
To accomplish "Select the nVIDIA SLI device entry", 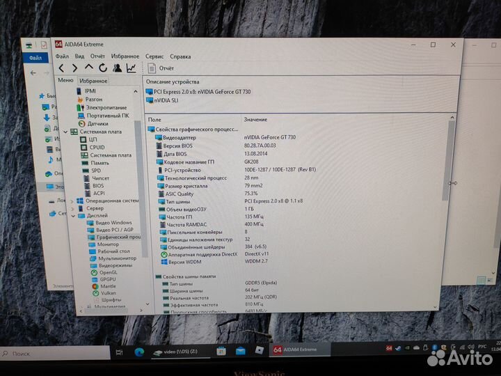I will 162,100.
